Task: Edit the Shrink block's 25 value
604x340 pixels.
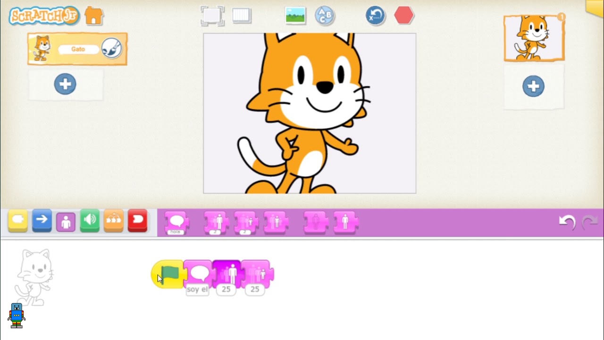Action: click(255, 289)
